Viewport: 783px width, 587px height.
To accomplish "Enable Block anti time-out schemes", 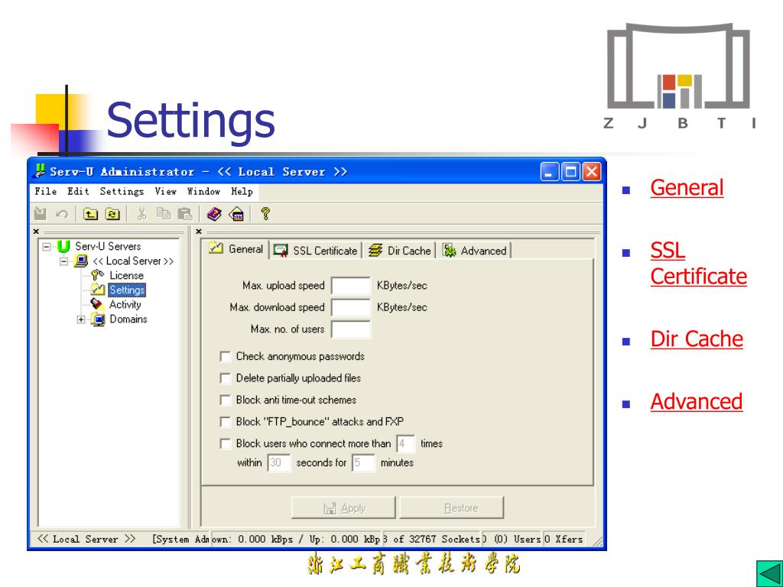I will click(x=226, y=400).
